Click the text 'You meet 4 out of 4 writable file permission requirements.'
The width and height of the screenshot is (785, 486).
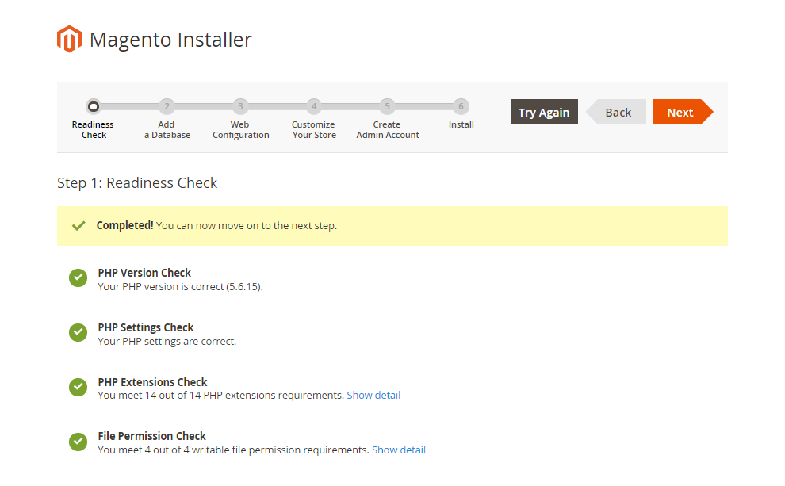[x=233, y=450]
